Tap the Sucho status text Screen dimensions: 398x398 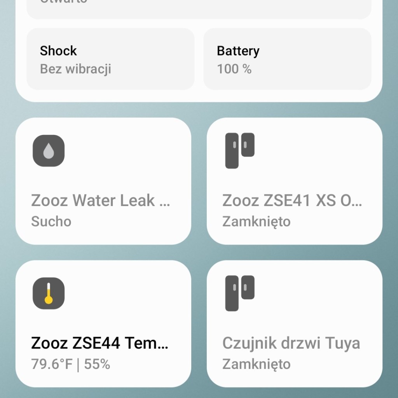coord(51,222)
